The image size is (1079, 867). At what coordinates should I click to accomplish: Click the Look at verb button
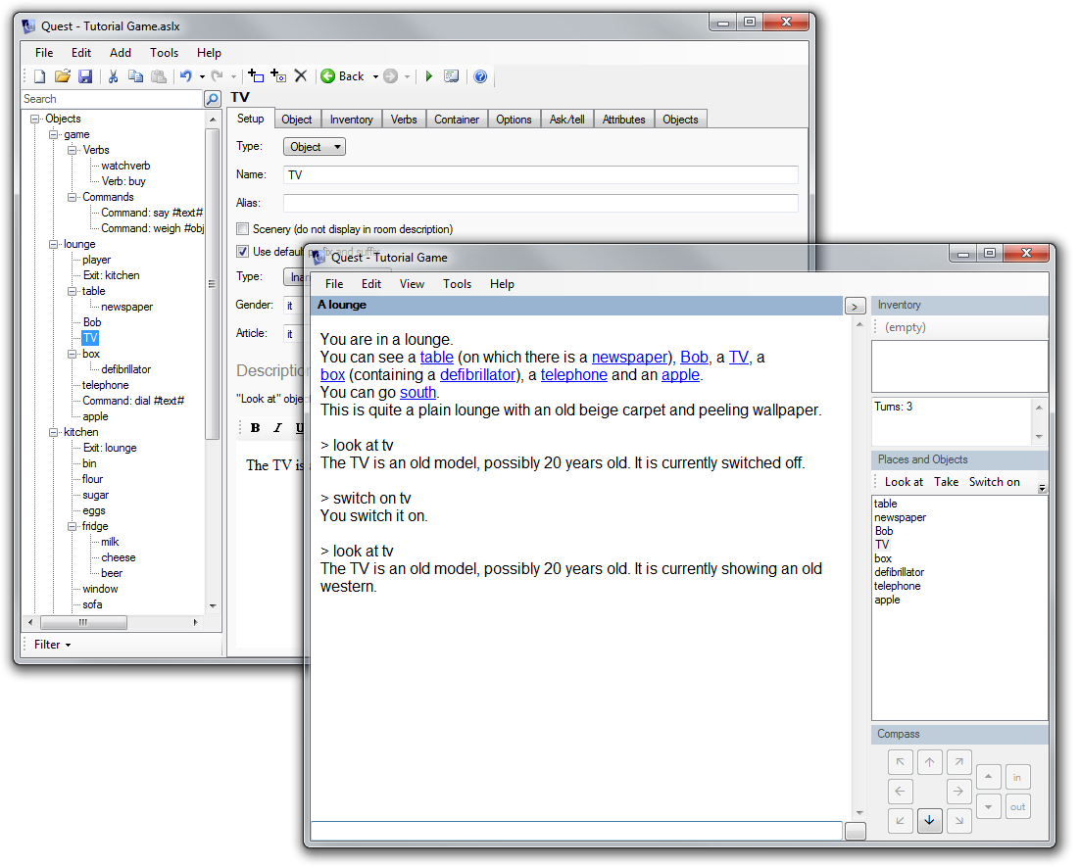click(904, 482)
